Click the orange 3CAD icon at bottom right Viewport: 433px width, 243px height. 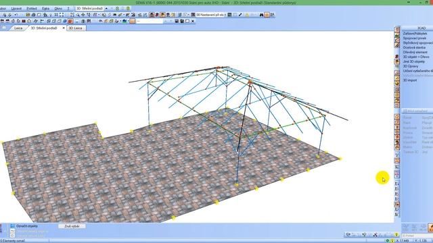click(x=430, y=227)
